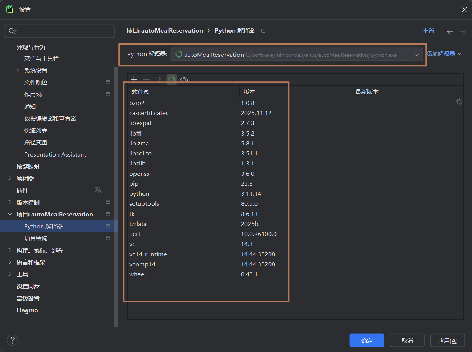Click the project-level icon beside 作用域
472x352 pixels.
tap(108, 94)
